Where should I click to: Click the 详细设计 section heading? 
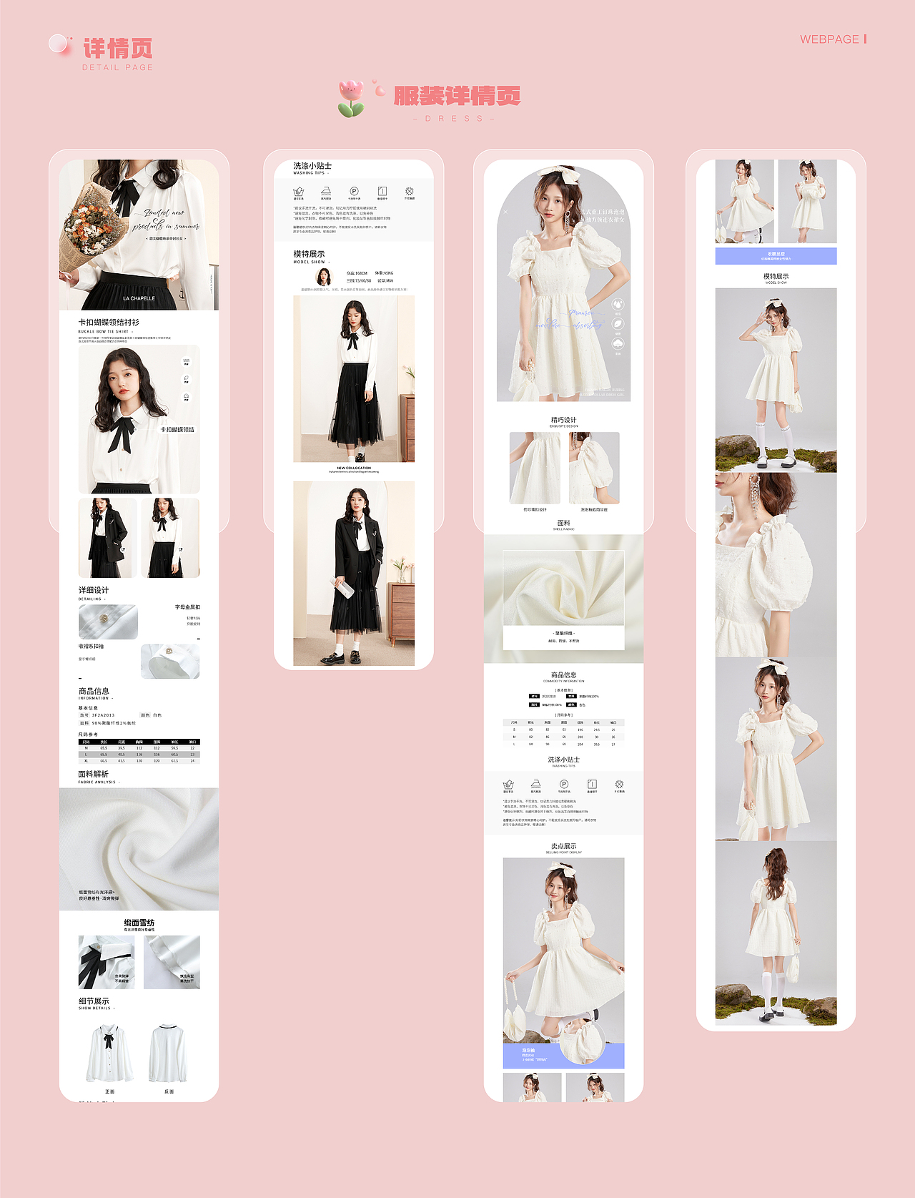tap(94, 590)
